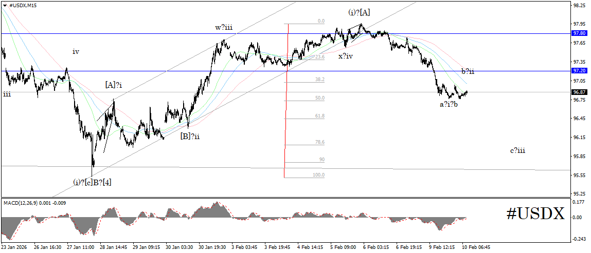Open the chart menu triangle beside #USDX,M15
The height and width of the screenshot is (253, 591).
(x=5, y=6)
